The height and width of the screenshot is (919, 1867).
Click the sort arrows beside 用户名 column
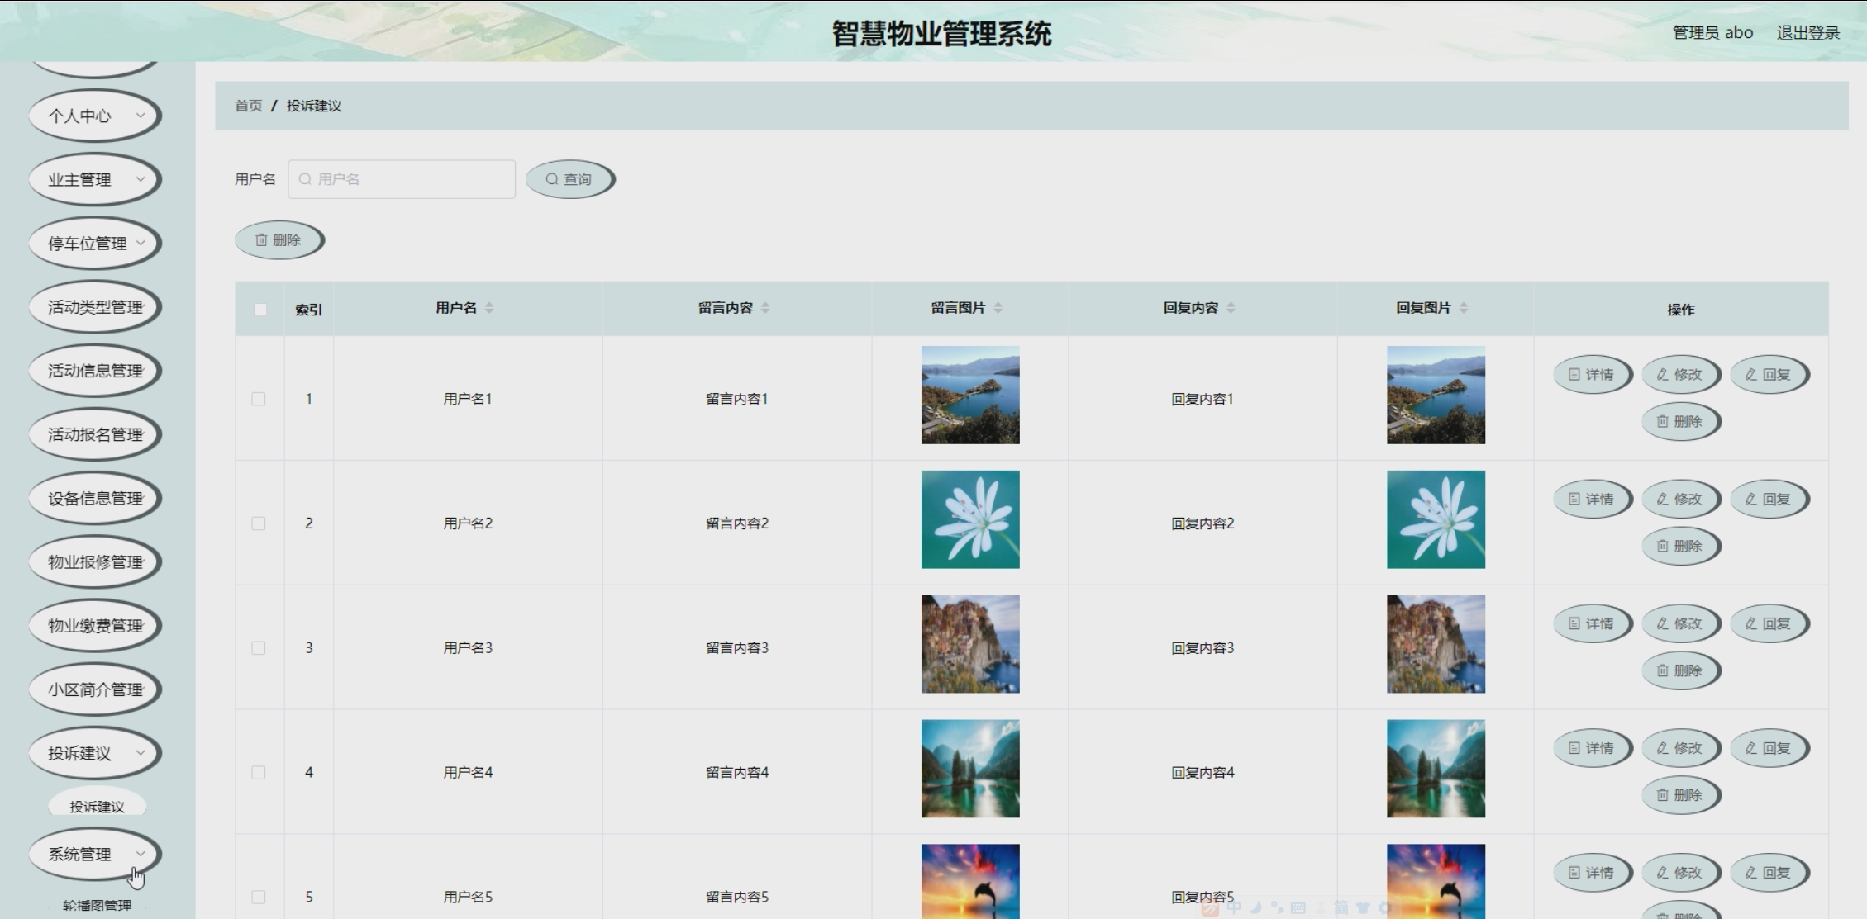click(x=489, y=308)
